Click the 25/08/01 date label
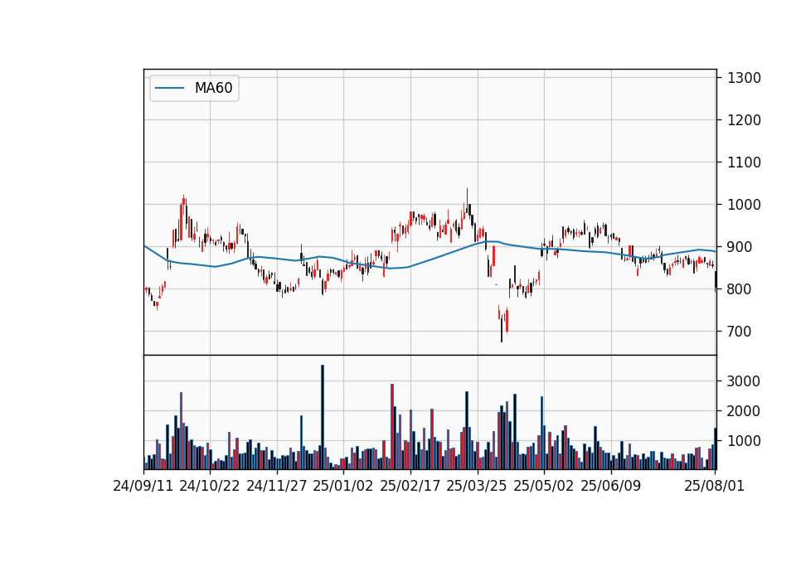This screenshot has width=796, height=572. coord(714,486)
